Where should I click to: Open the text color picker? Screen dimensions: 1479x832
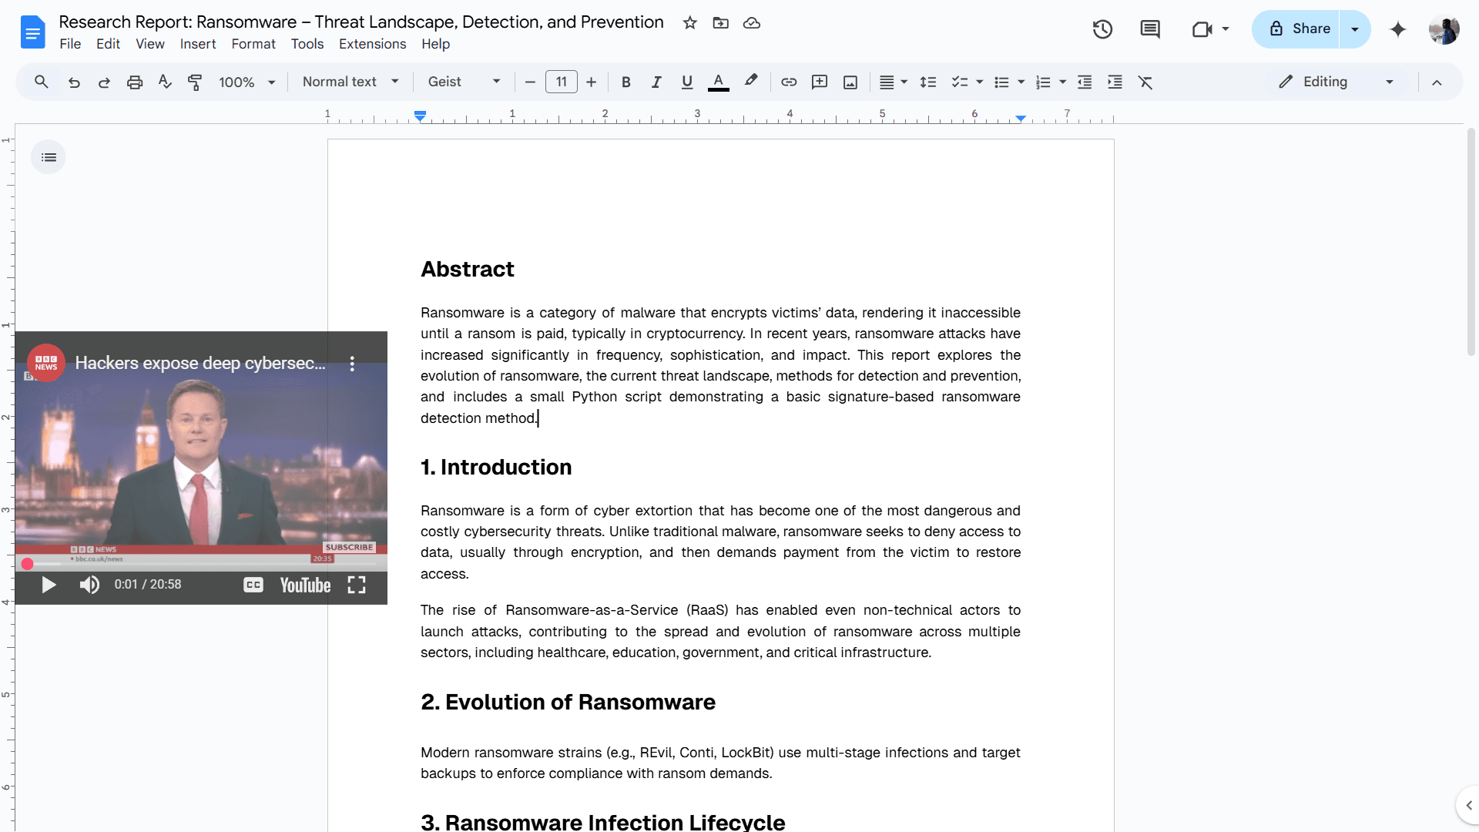718,82
